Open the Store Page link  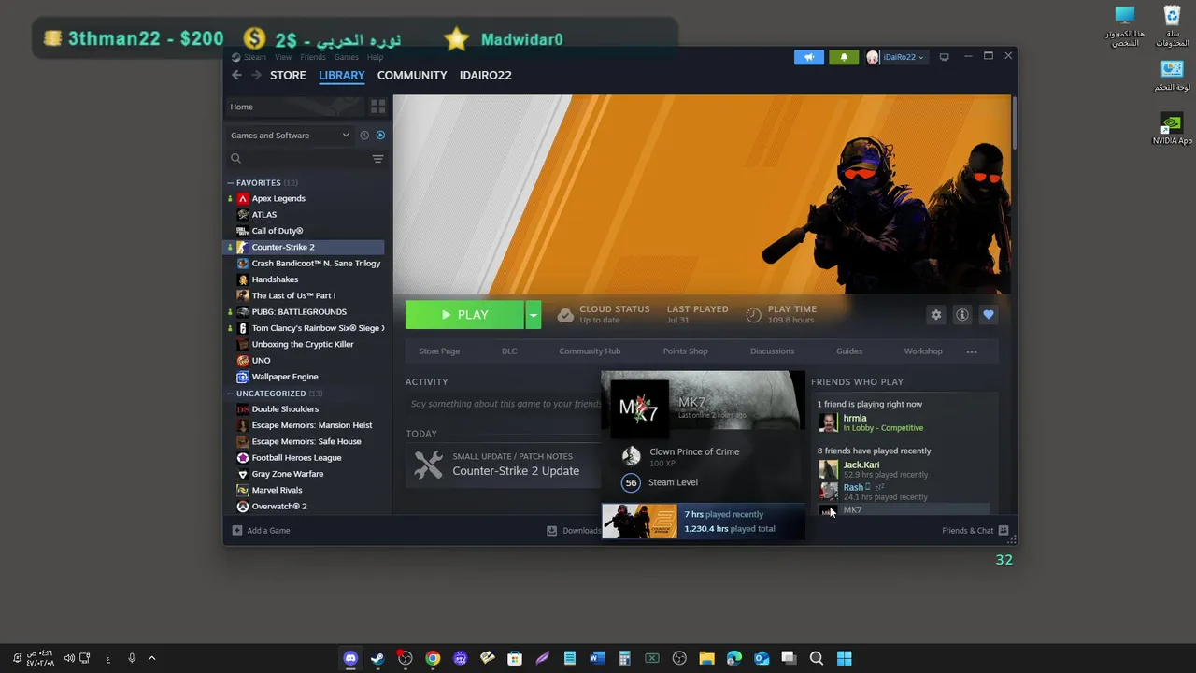click(x=439, y=351)
